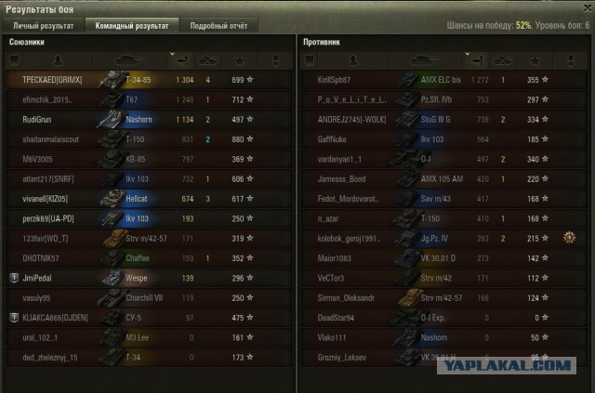Select enemy player ANDREJ2745[-WOLK]
This screenshot has height=393, width=595.
pyautogui.click(x=351, y=120)
